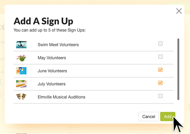Click the theater masks icon for Musical Auditions
This screenshot has height=134, width=190.
[x=21, y=97]
